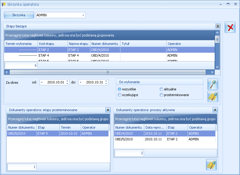Decrease the 'do' date with down arrow

[106, 84]
